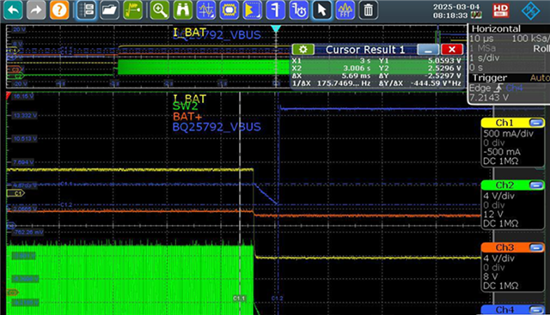This screenshot has width=550, height=315.
Task: Open Cursor Result 1 settings gear
Action: [x=303, y=50]
